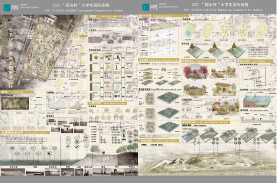Select the green satellite site photo under 概况

pos(15,103)
